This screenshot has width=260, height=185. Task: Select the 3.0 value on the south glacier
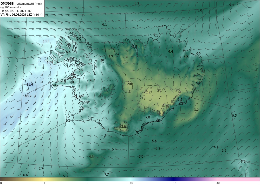123,127
